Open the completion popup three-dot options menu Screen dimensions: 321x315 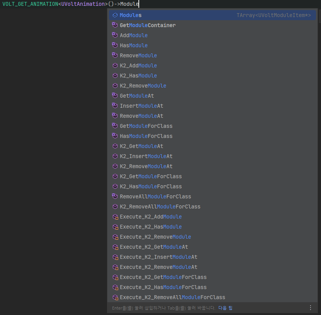click(310, 308)
